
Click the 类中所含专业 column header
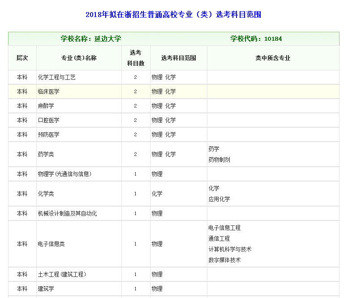tap(273, 58)
